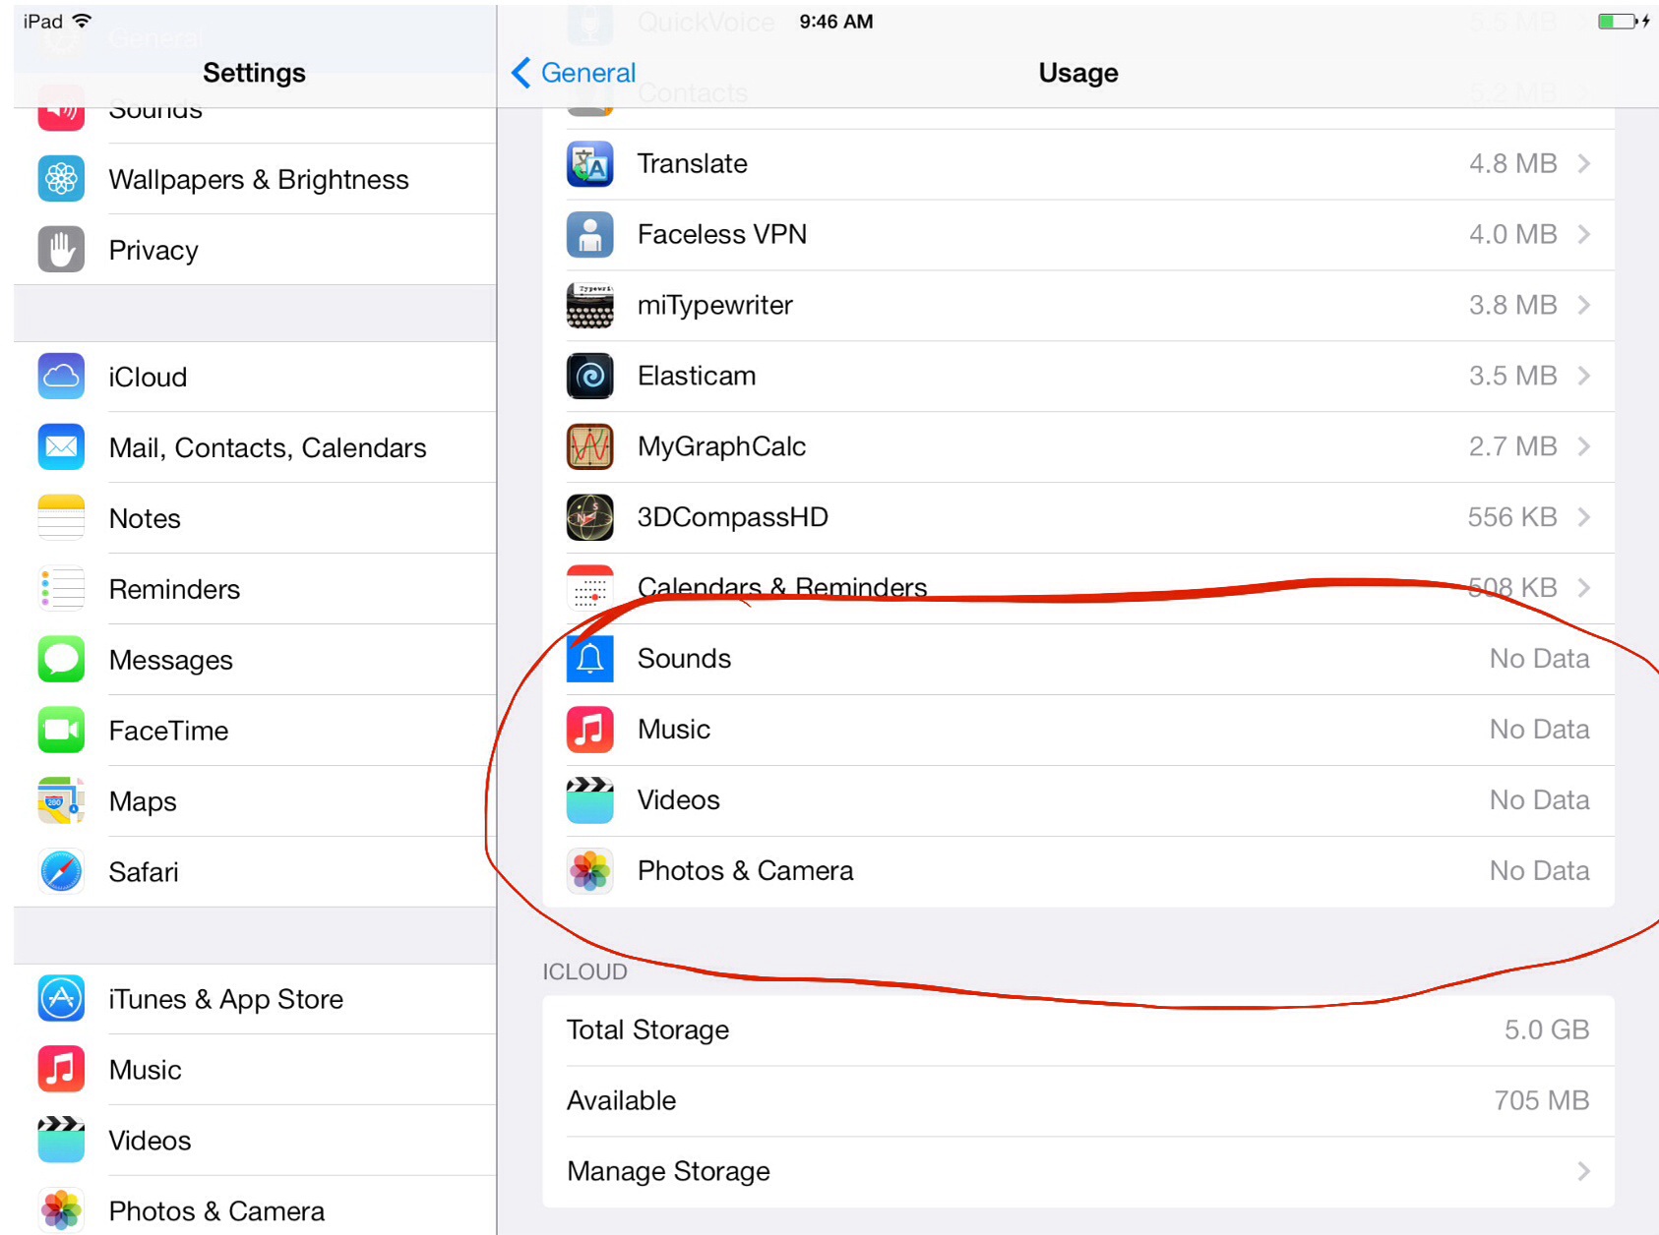Tap the '556 KB' size for 3DCompassHD
Screen dimensions: 1659x1235
pyautogui.click(x=1512, y=517)
